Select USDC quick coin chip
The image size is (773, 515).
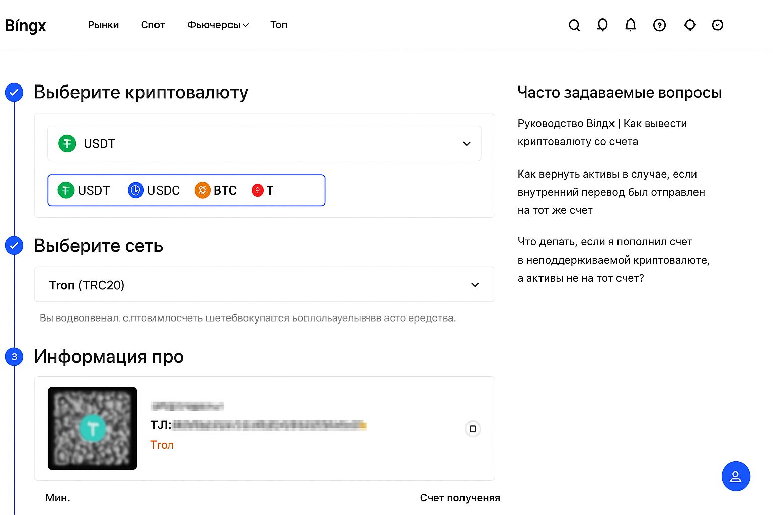click(153, 190)
